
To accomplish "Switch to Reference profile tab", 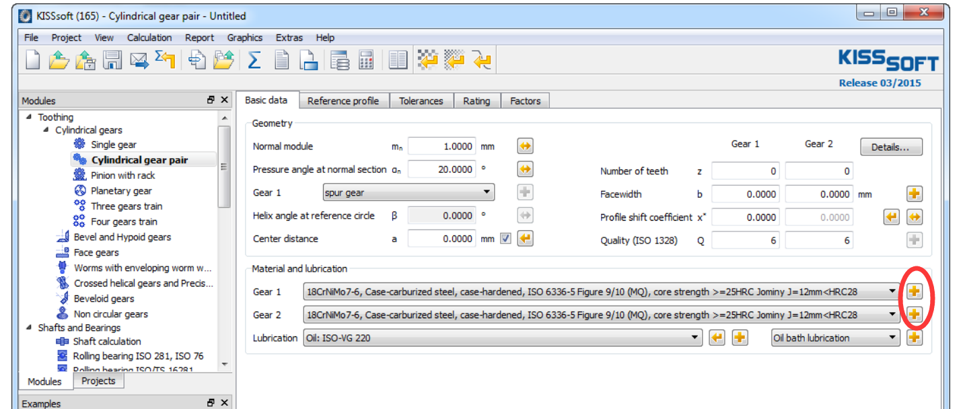I will [343, 101].
